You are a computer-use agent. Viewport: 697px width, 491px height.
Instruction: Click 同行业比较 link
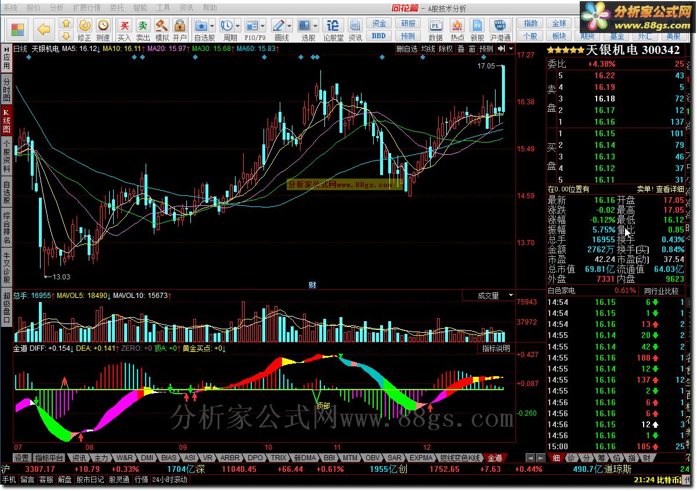[x=662, y=290]
